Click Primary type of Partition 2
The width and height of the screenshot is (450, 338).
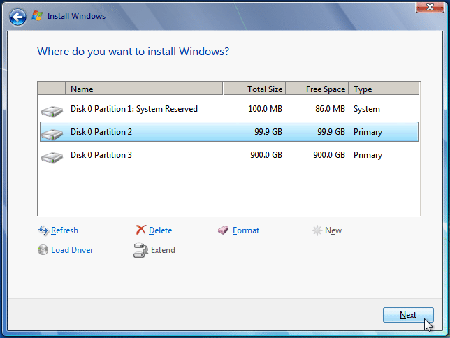point(368,132)
